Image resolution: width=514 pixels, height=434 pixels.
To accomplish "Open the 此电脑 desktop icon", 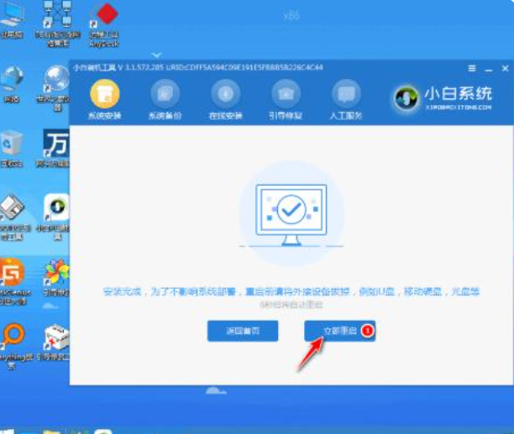I will [x=12, y=21].
